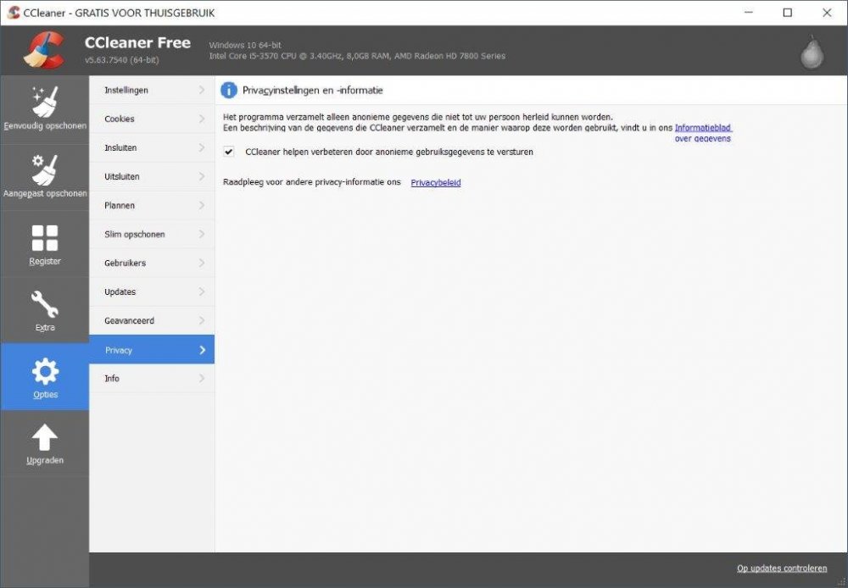
Task: Click the CCleaner logo in header
Action: point(44,50)
